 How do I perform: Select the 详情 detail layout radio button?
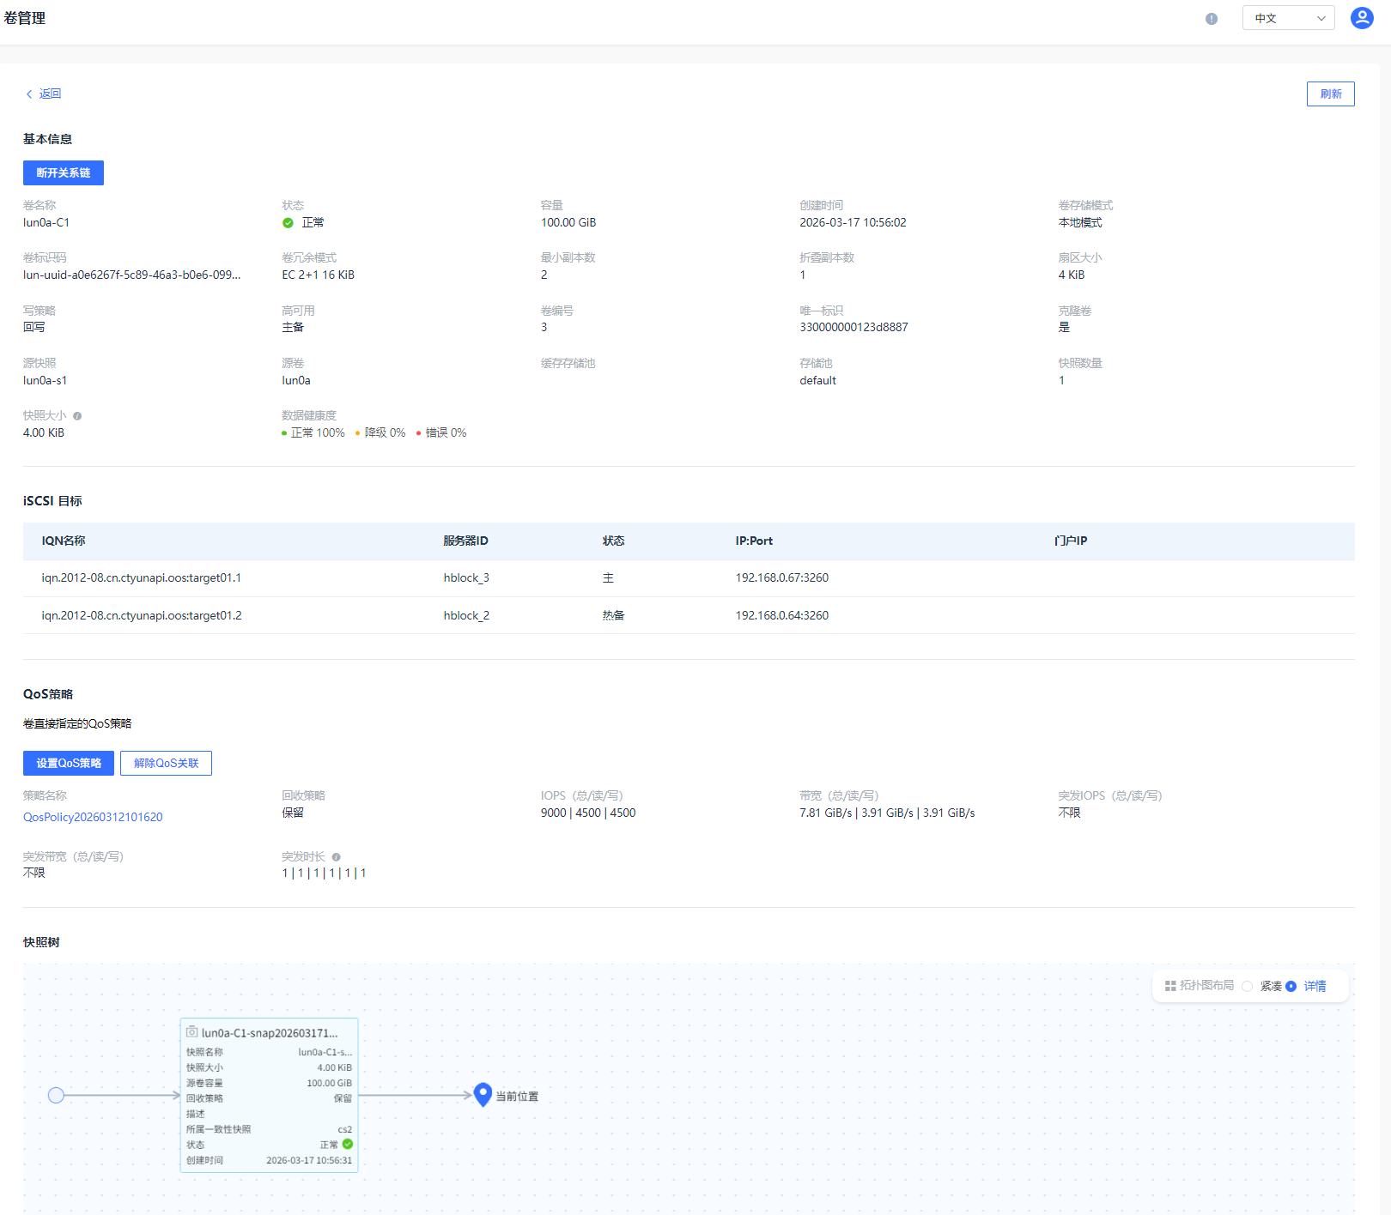pos(1291,987)
